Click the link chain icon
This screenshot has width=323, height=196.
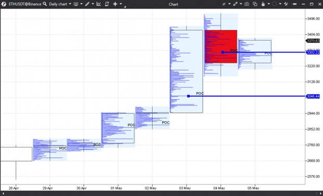(x=235, y=4)
